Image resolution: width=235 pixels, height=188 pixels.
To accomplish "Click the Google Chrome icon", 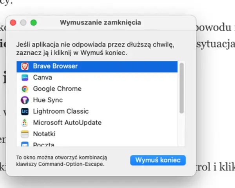I will coord(25,89).
